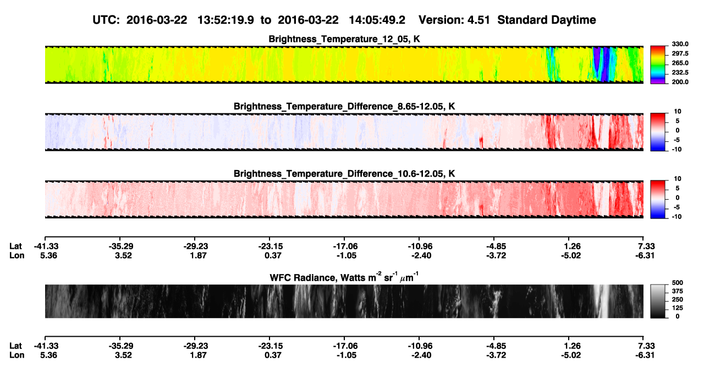This screenshot has width=715, height=367.
Task: Click the WFC Radiance panel title
Action: point(344,277)
